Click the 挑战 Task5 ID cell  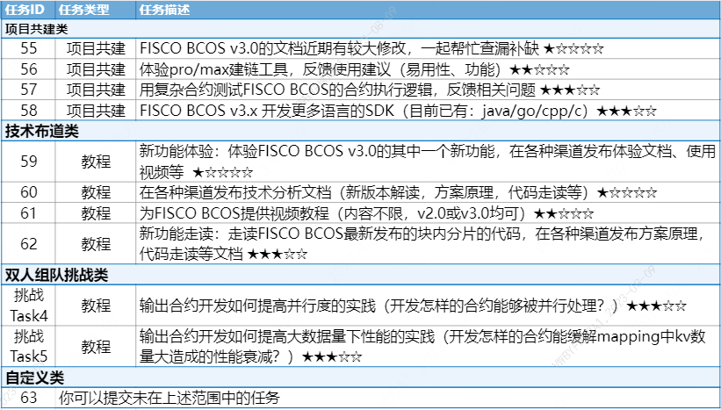tap(28, 346)
